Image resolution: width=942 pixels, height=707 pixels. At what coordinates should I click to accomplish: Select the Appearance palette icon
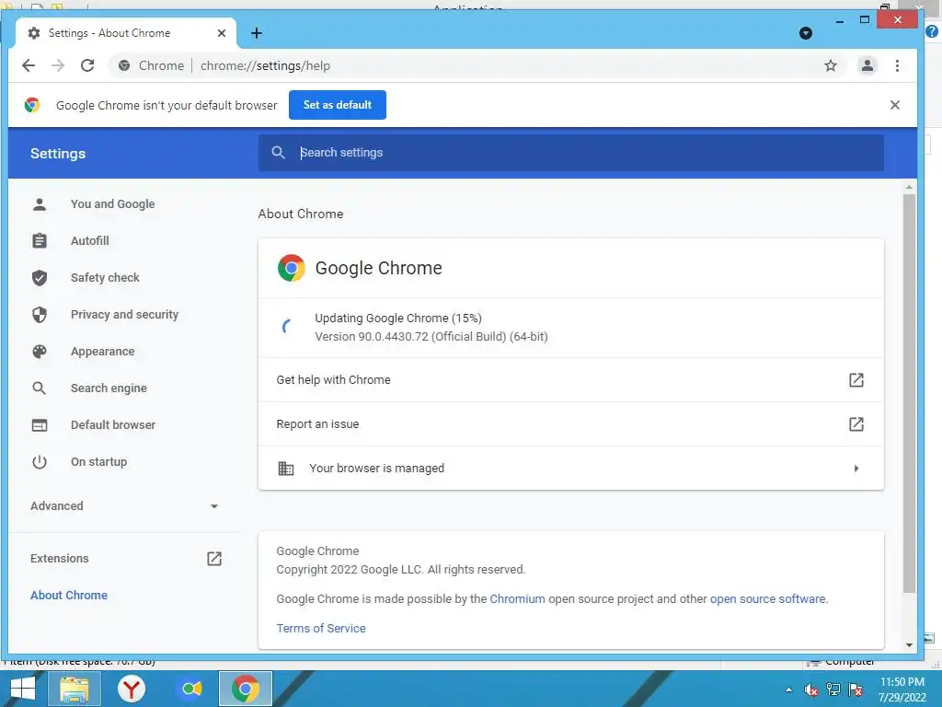(39, 352)
